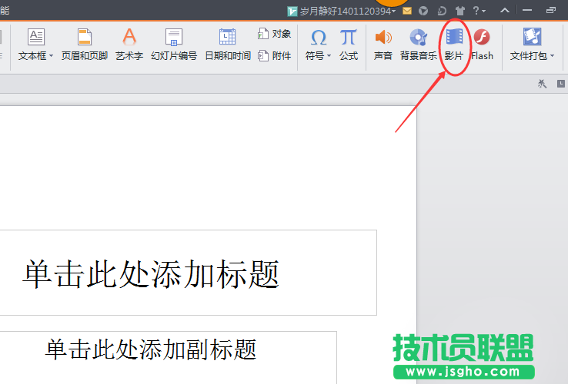Open header and footer (页眉和页脚)

point(85,45)
